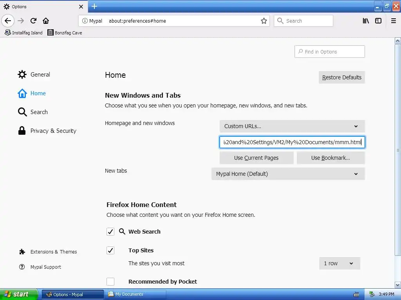Click the homepage URL text field

[292, 142]
